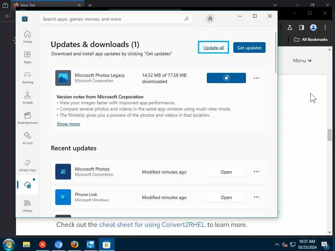The image size is (335, 251).
Task: Open the browser three-dot menu
Action: pyautogui.click(x=325, y=27)
